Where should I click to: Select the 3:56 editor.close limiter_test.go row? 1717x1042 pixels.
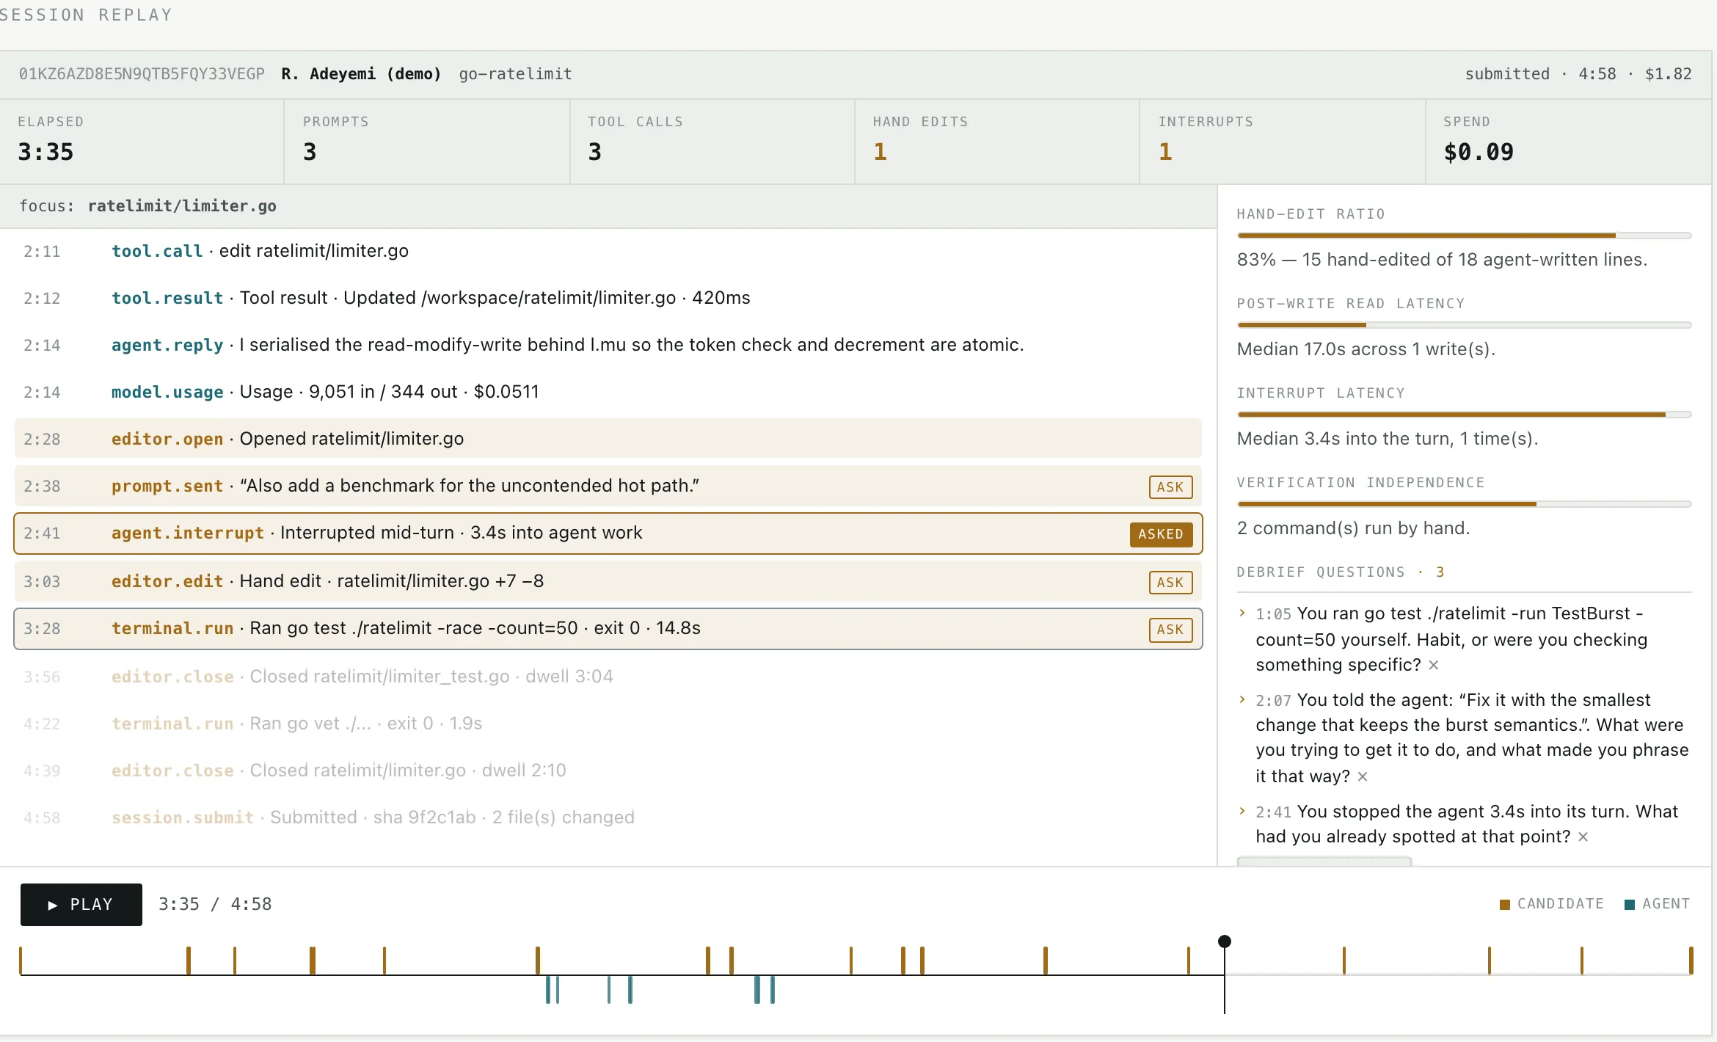(x=608, y=677)
